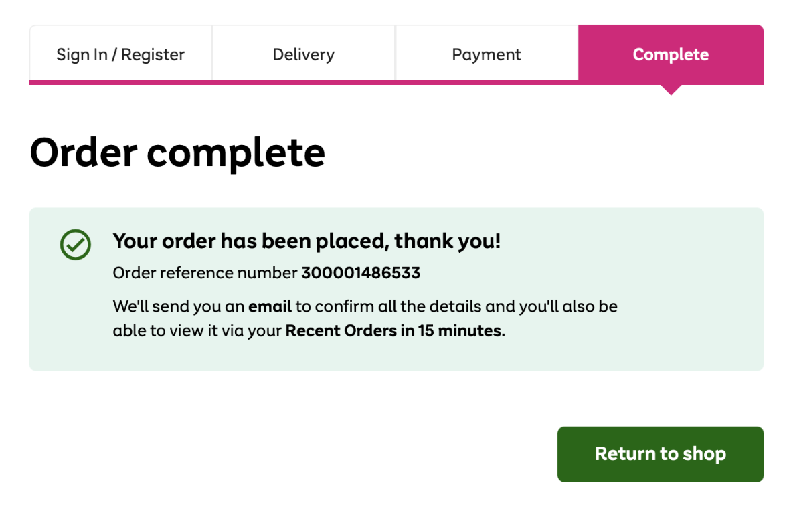Image resolution: width=787 pixels, height=511 pixels.
Task: Switch to the Delivery step tab
Action: click(x=303, y=54)
